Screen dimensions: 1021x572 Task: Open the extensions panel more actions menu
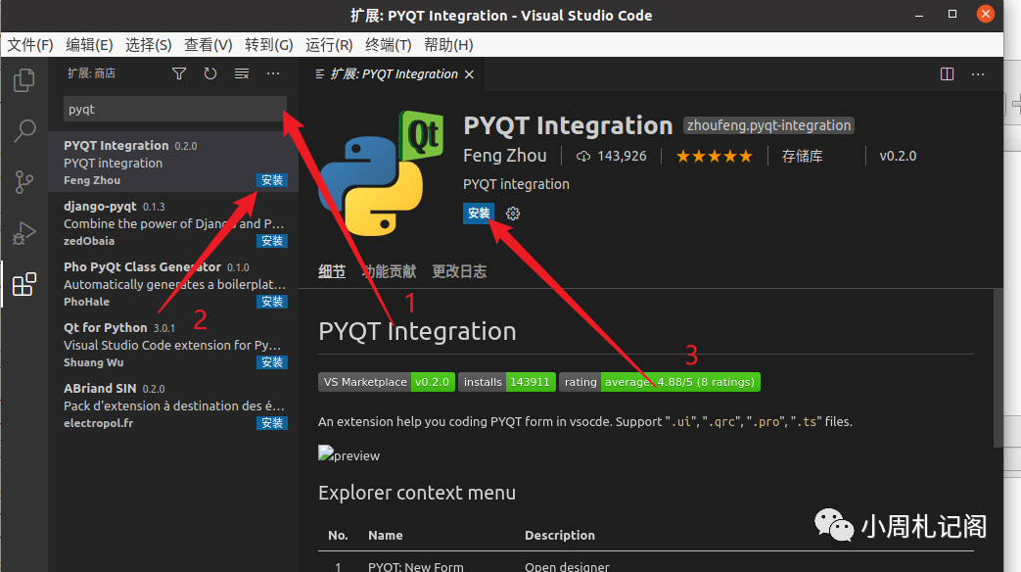(273, 73)
